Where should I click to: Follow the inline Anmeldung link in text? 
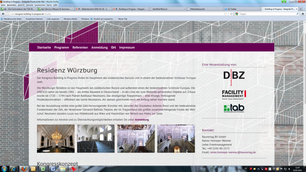(x=142, y=120)
